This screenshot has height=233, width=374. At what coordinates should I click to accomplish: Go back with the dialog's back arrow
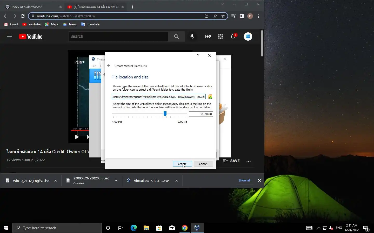pyautogui.click(x=109, y=66)
